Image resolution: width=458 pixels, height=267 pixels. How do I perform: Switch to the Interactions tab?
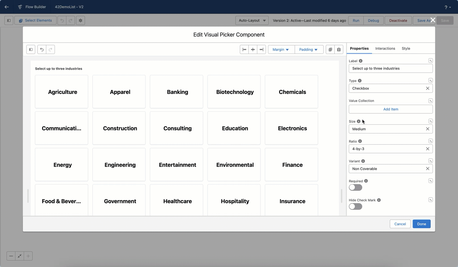pos(385,48)
